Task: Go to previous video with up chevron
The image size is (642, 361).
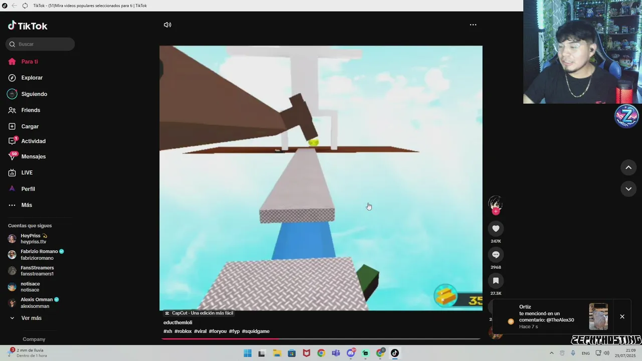Action: pyautogui.click(x=628, y=167)
